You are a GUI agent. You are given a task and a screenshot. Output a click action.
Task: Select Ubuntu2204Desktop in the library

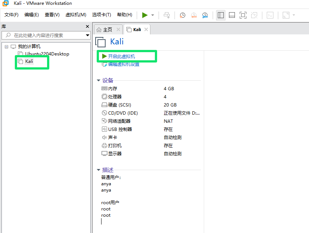(47, 54)
